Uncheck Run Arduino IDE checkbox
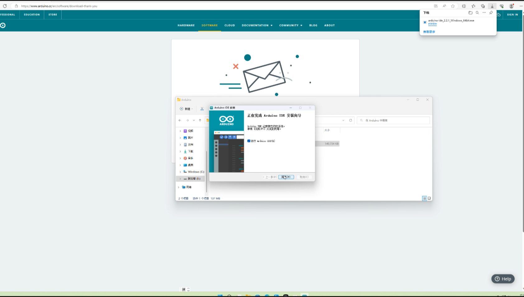This screenshot has width=524, height=297. pyautogui.click(x=249, y=141)
